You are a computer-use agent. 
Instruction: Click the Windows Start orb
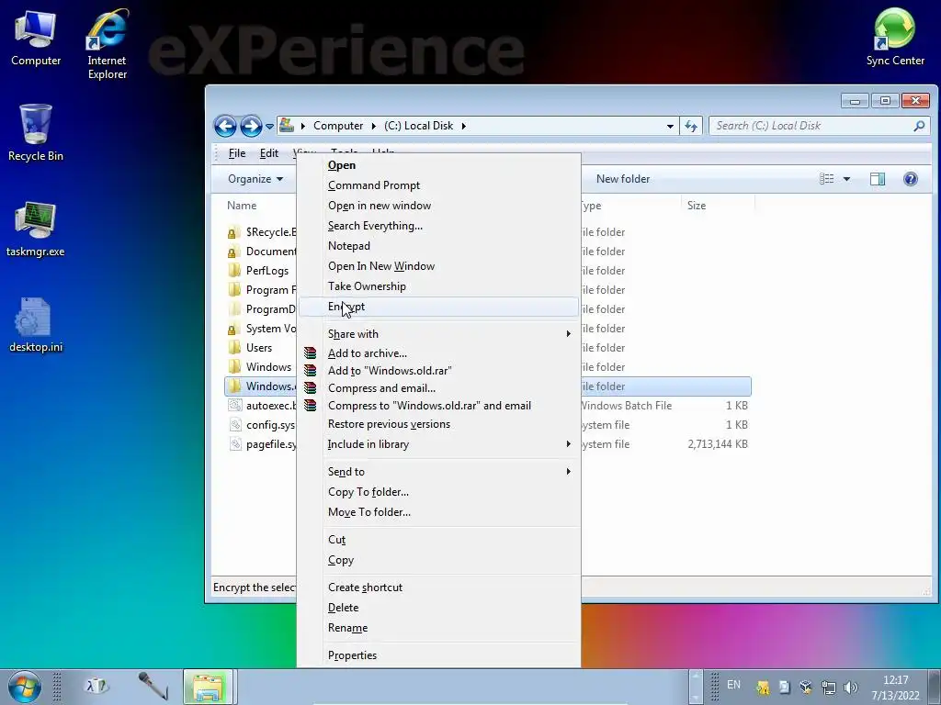(25, 687)
